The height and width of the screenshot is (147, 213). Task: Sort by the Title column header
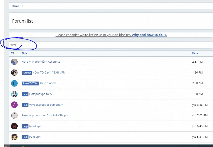point(24,53)
